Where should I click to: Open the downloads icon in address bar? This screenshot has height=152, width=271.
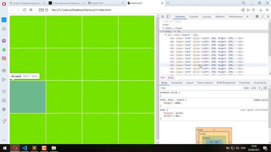[261, 10]
